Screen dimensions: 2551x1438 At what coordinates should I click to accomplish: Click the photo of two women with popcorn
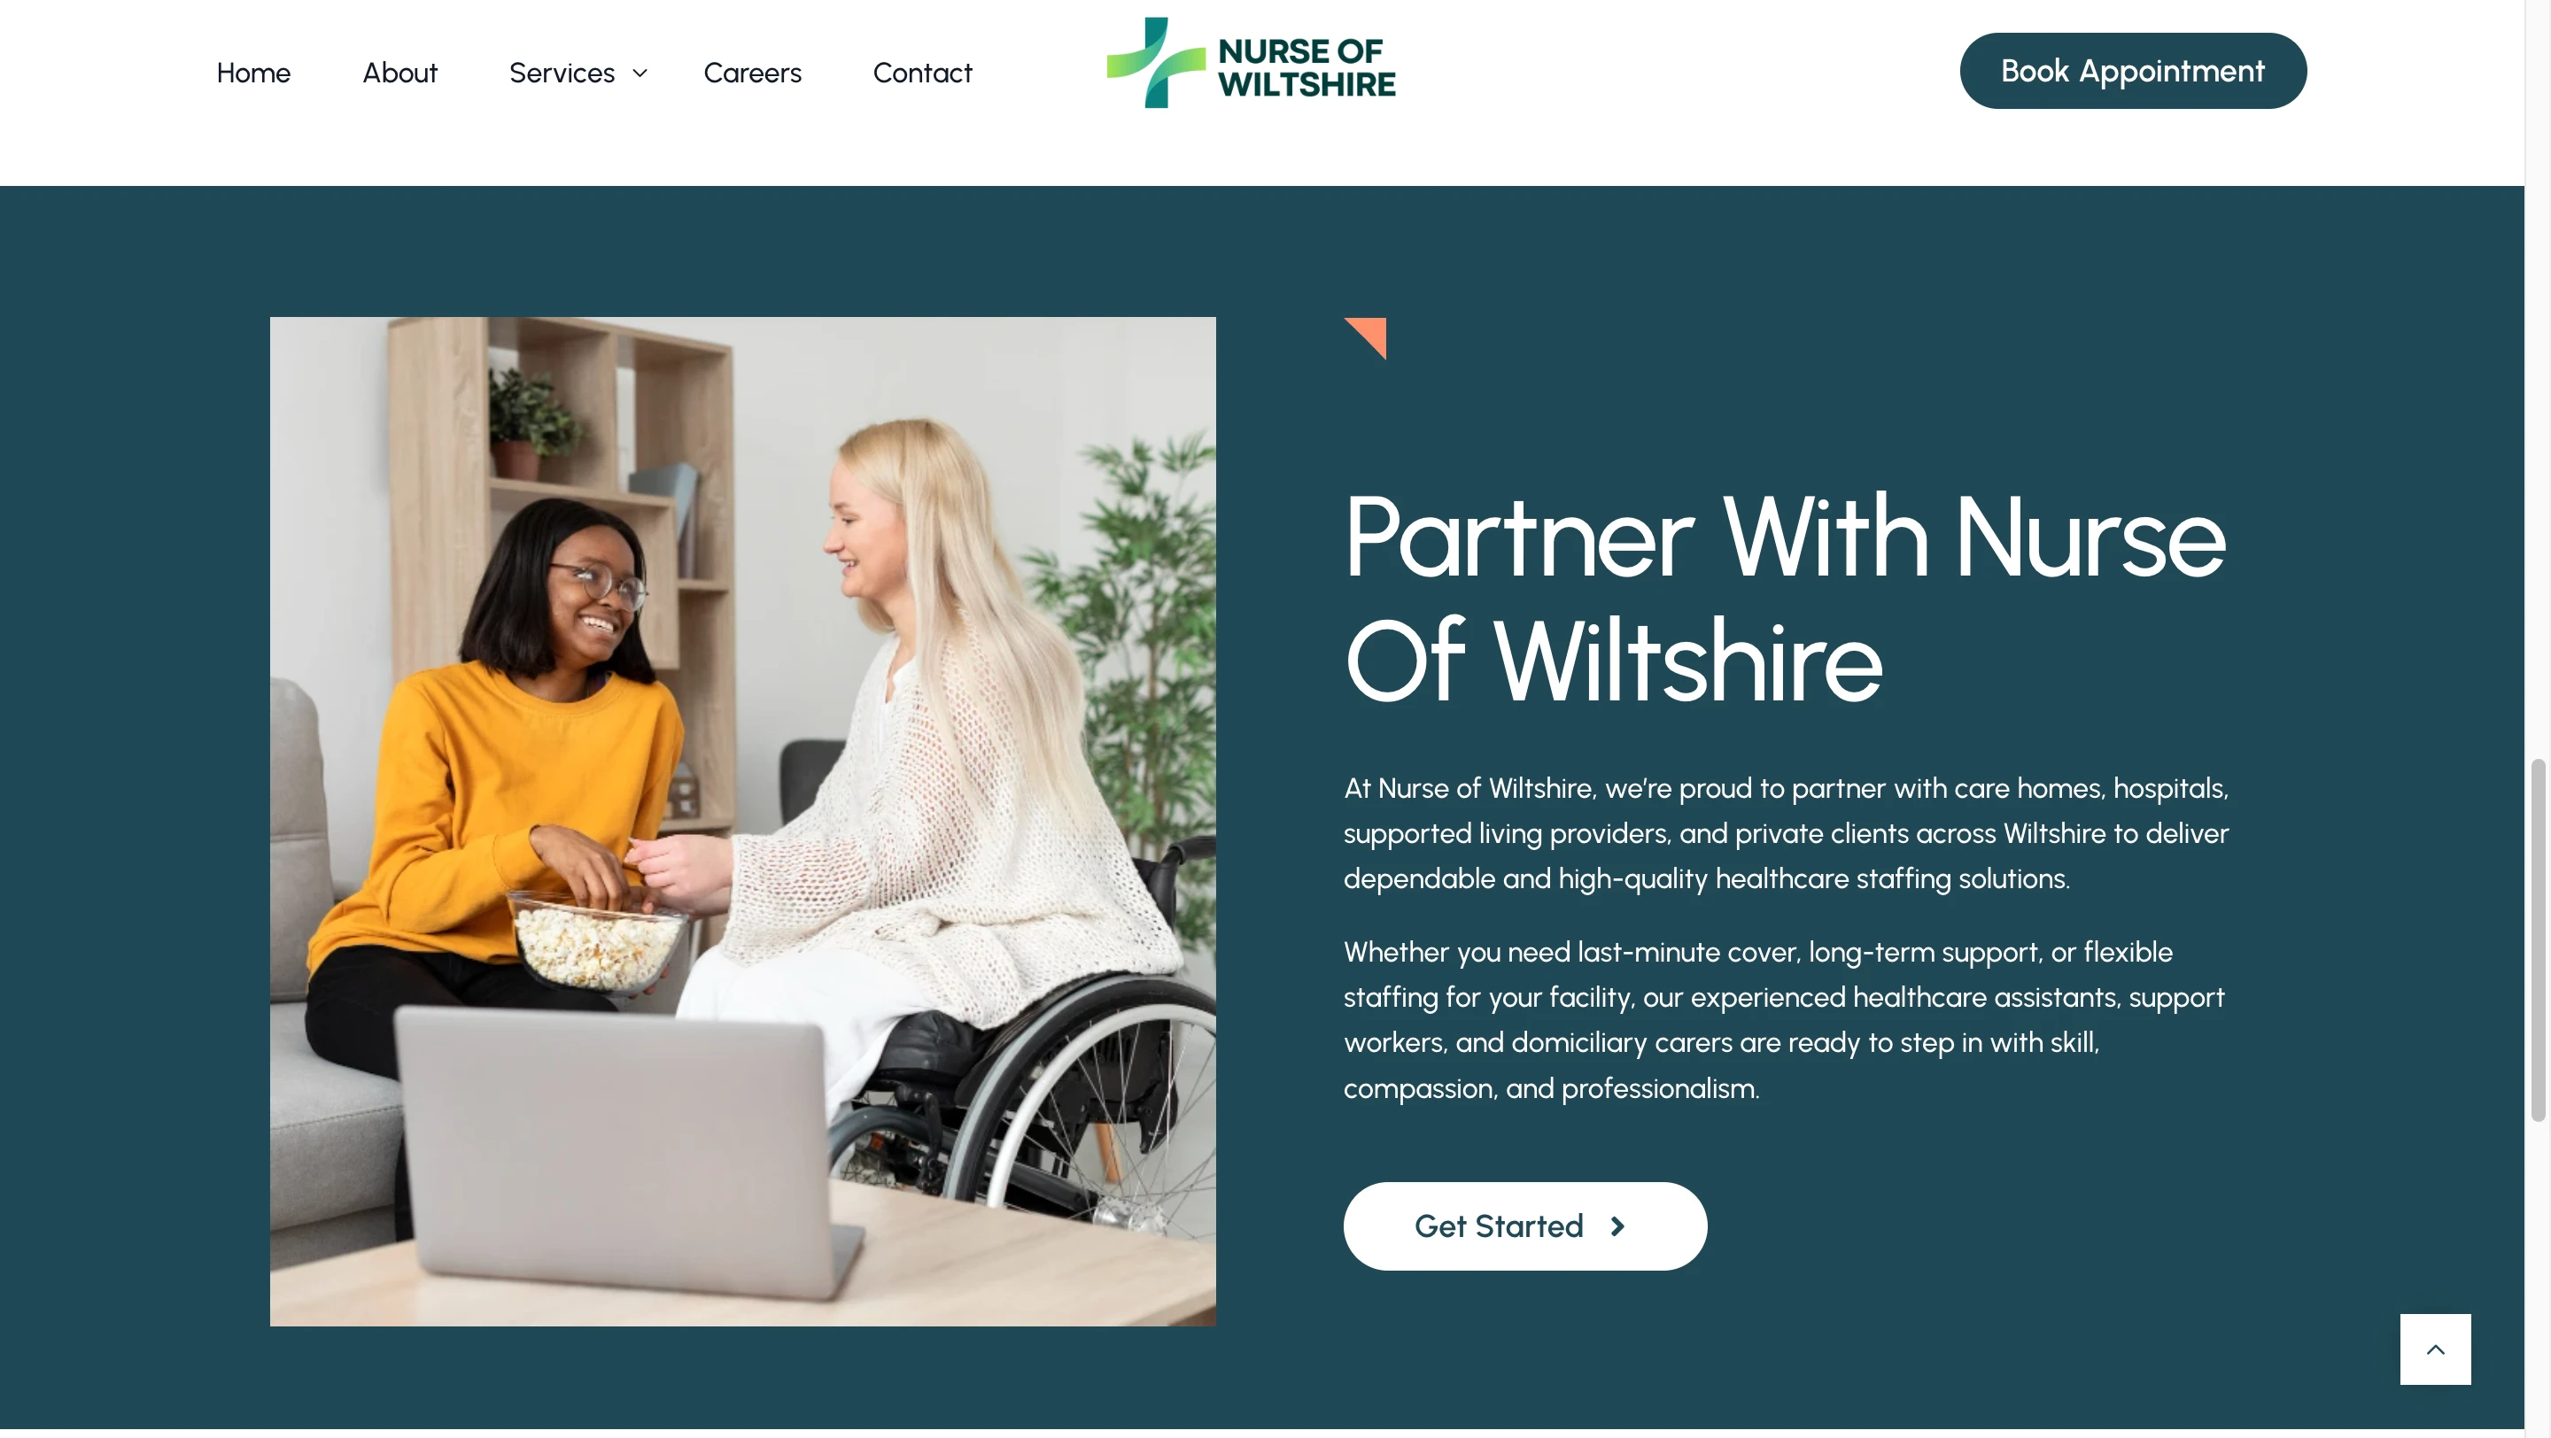pos(743,822)
